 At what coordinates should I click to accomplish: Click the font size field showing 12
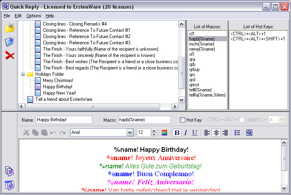coord(144,132)
